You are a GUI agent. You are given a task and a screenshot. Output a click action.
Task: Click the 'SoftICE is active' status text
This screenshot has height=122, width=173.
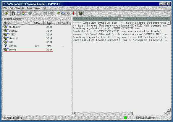145,118
